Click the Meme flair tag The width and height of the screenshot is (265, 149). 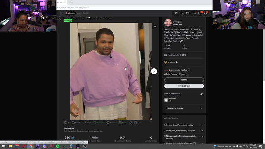(x=68, y=20)
